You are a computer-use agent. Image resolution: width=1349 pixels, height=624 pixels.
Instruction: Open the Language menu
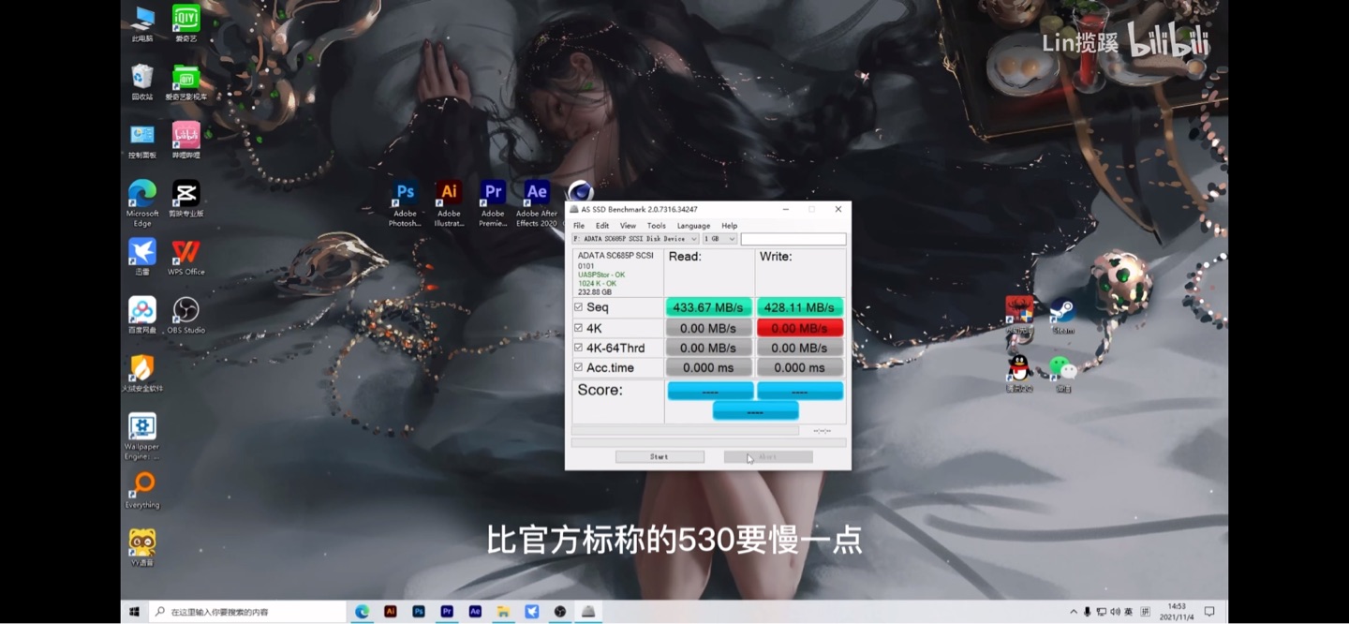coord(693,226)
